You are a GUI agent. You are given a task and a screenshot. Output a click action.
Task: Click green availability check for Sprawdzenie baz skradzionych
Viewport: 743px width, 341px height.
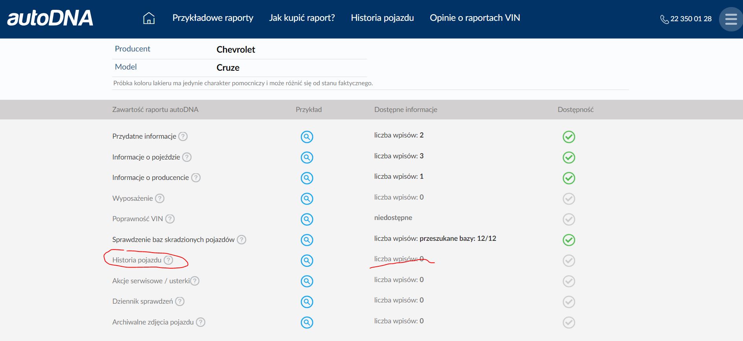[569, 240]
